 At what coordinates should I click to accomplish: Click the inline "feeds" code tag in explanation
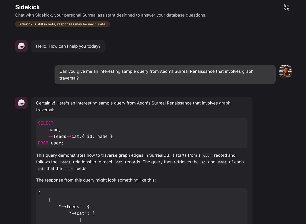[65, 162]
